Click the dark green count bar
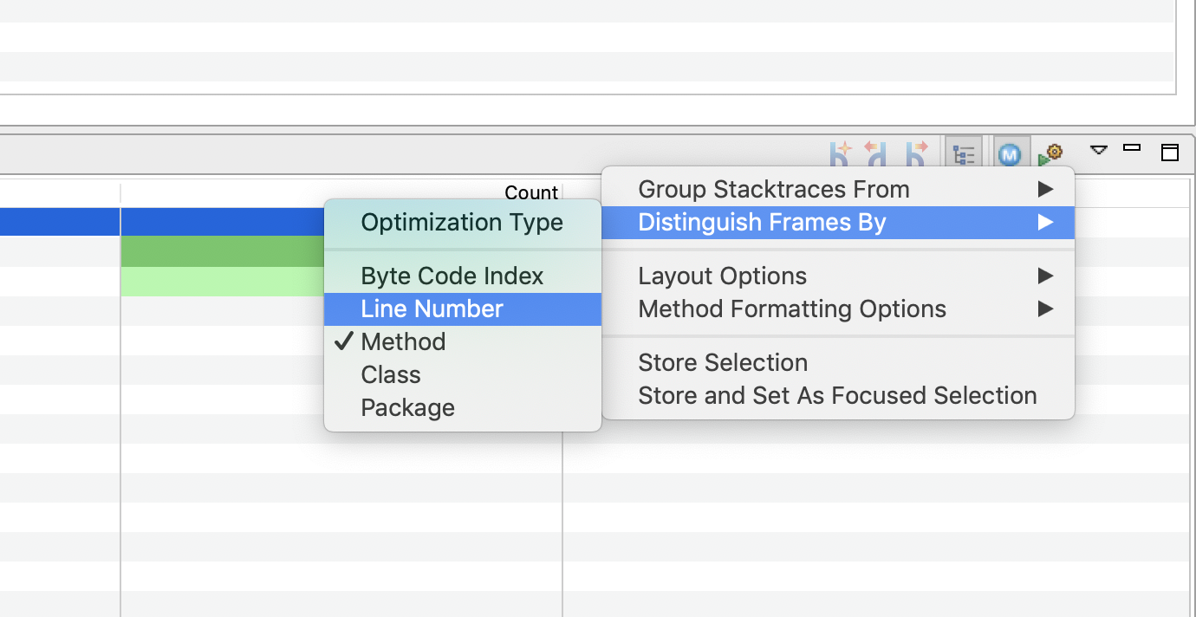The width and height of the screenshot is (1196, 617). [x=222, y=251]
